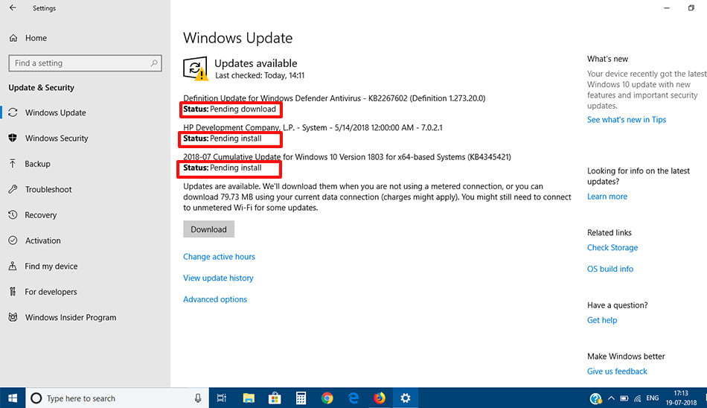Open Task View from taskbar
Image resolution: width=707 pixels, height=408 pixels.
click(221, 398)
